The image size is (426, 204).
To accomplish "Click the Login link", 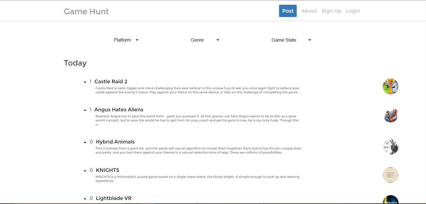I will tap(353, 11).
